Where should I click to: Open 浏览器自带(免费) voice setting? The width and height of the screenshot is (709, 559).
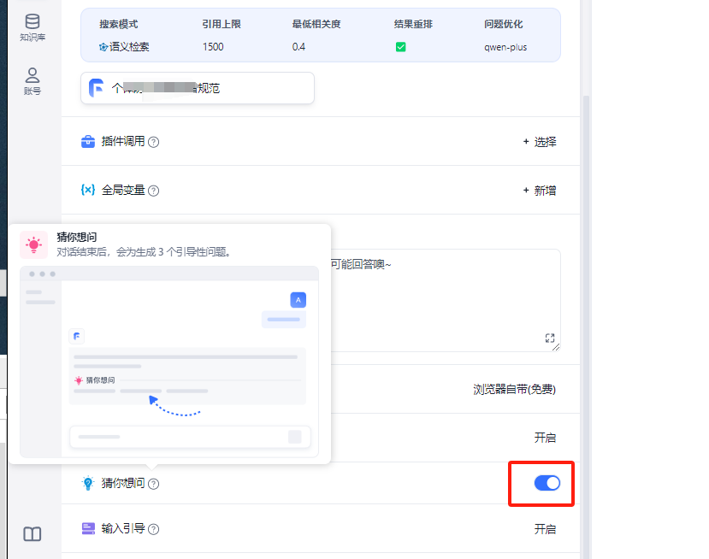[514, 389]
